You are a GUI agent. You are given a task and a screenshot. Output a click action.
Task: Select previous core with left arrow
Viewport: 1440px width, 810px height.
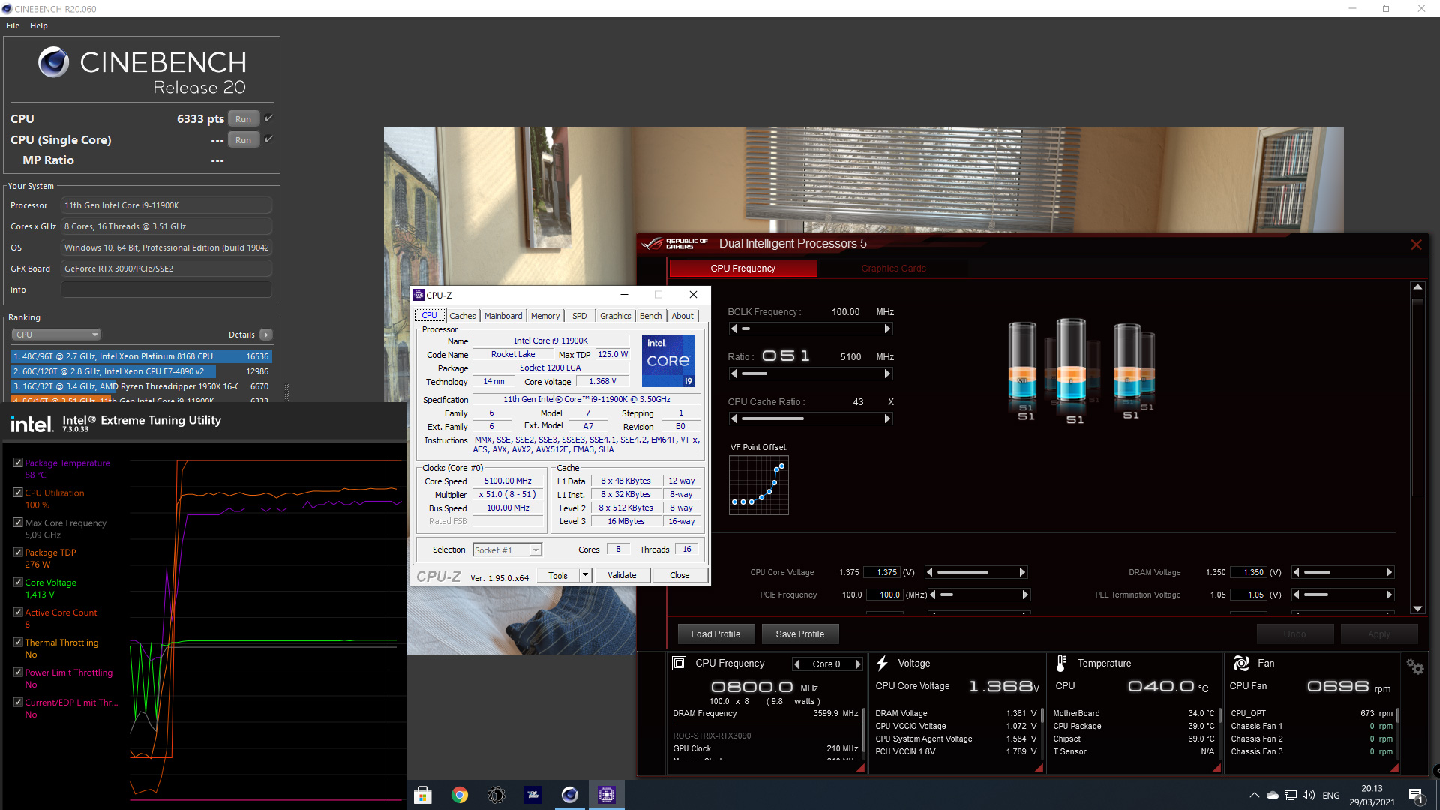click(797, 664)
